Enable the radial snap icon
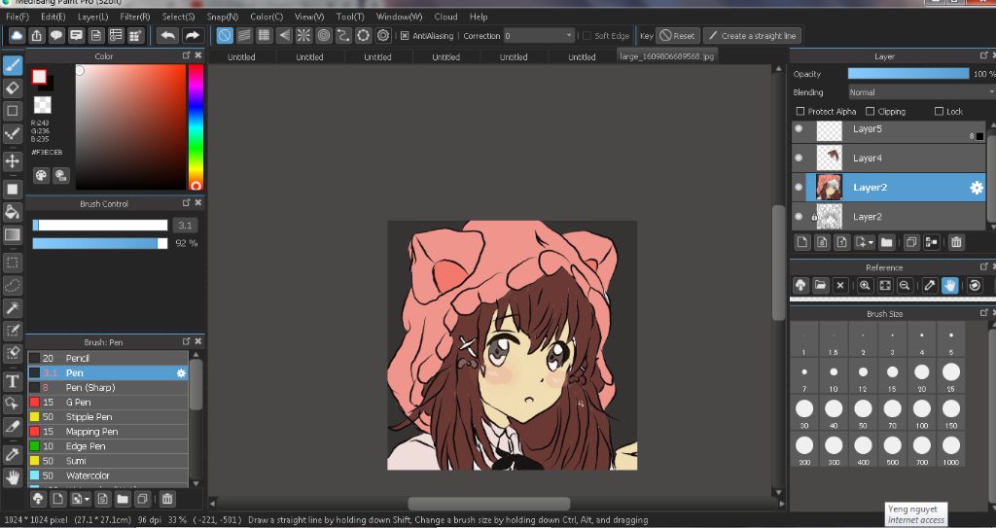Image resolution: width=996 pixels, height=528 pixels. (303, 36)
